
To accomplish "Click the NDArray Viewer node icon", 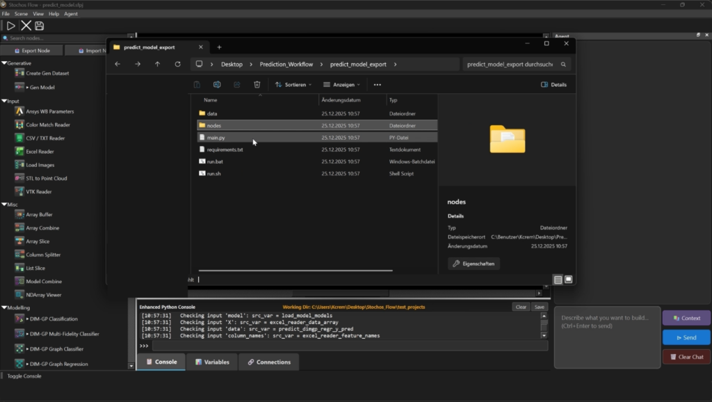I will point(19,295).
